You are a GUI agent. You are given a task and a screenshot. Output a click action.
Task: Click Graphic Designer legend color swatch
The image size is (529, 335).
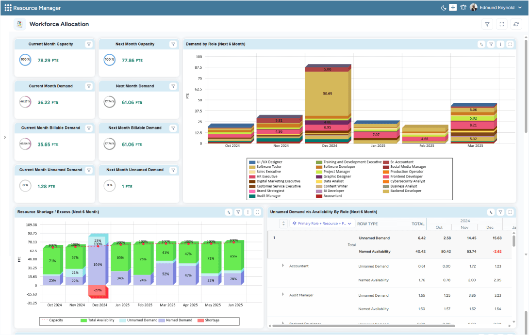click(x=319, y=176)
